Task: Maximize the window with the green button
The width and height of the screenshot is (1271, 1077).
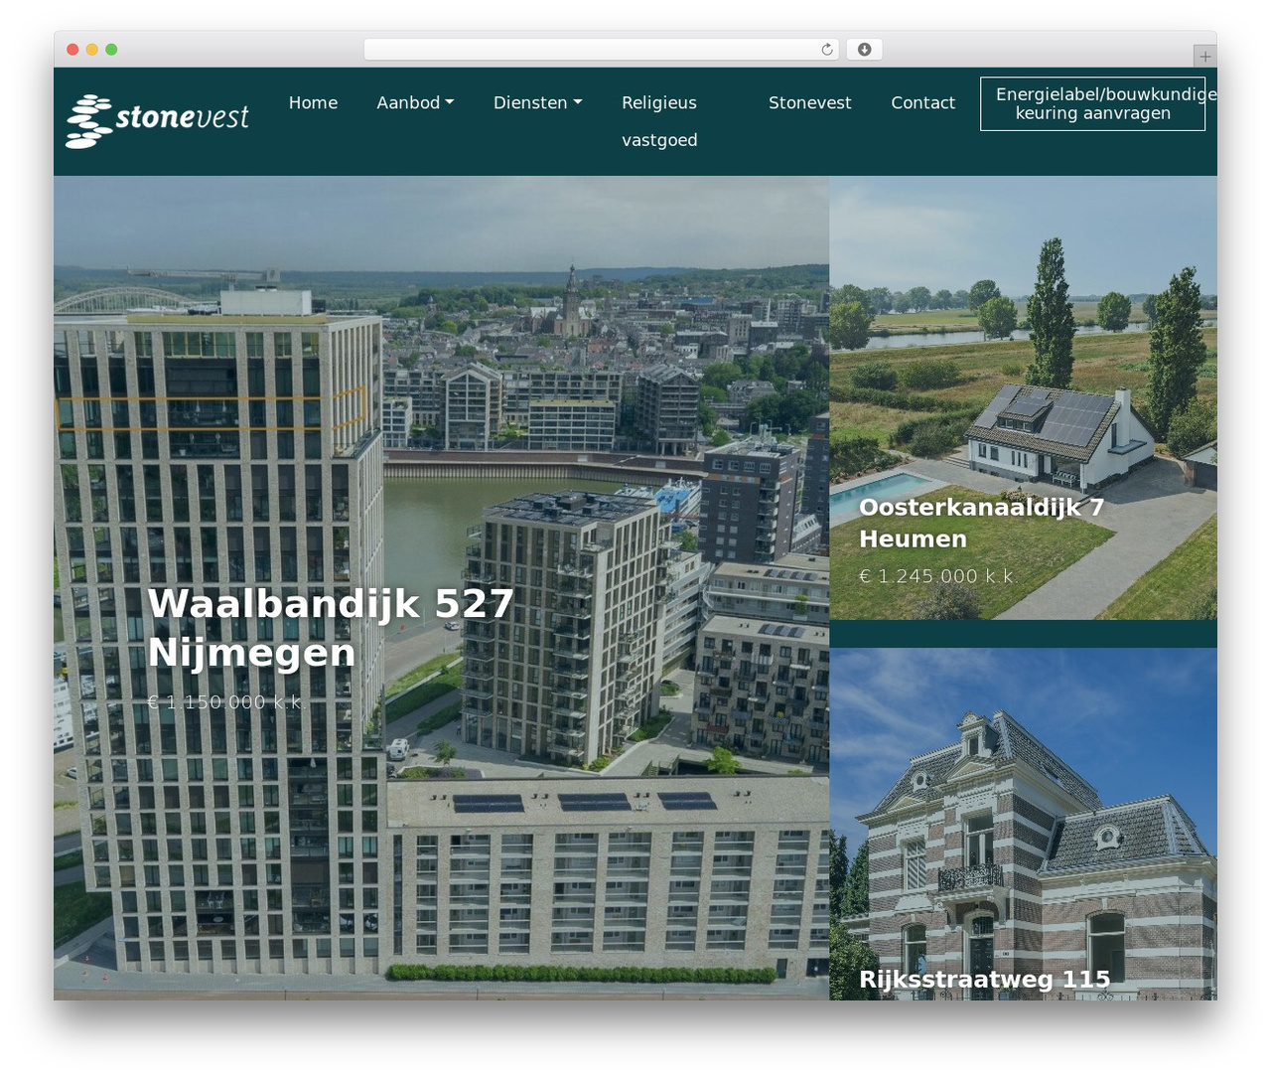Action: pos(111,50)
